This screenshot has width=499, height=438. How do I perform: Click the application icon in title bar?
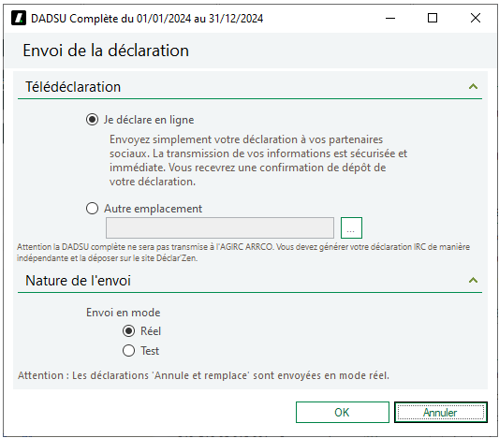[x=19, y=18]
